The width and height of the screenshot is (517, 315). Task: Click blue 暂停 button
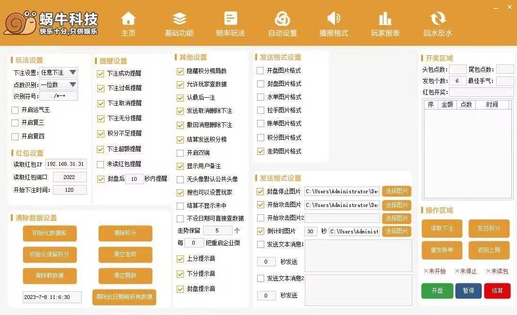point(468,290)
